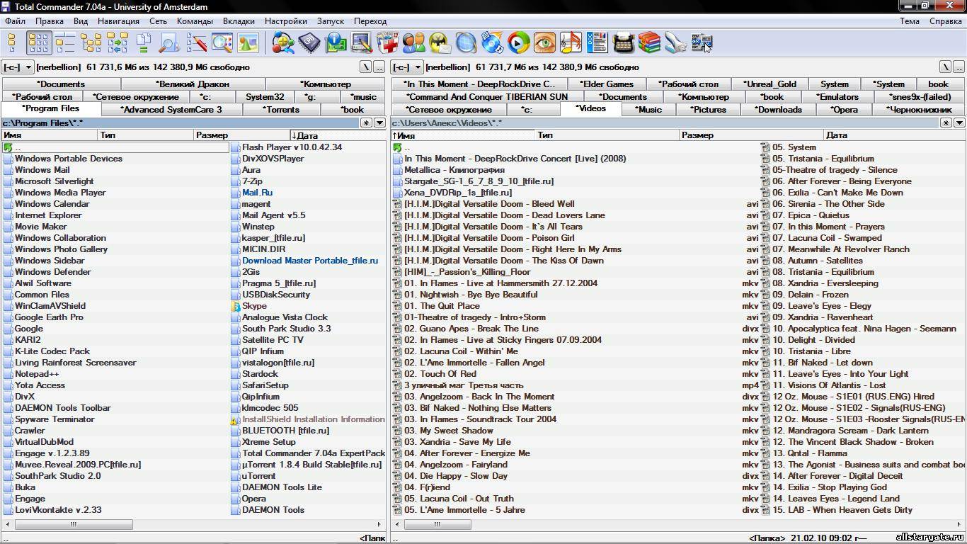Open the left panel drive dropdown
Image resolution: width=967 pixels, height=544 pixels.
pos(18,67)
